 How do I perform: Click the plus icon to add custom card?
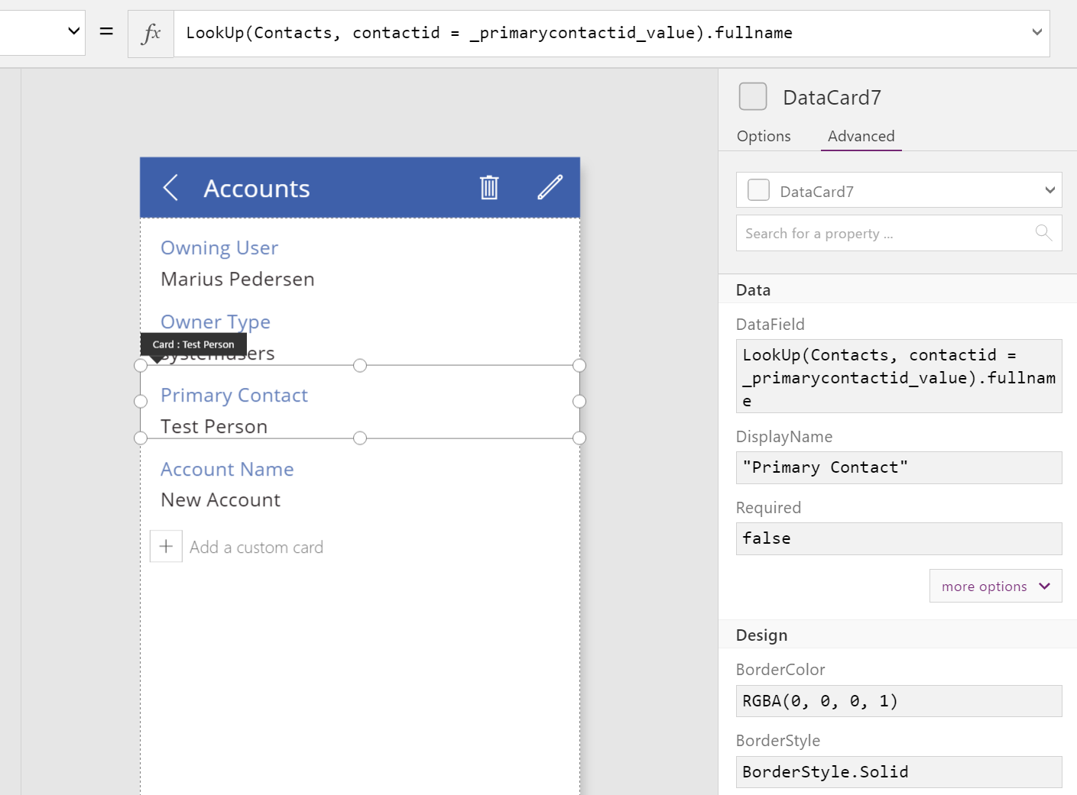tap(166, 547)
